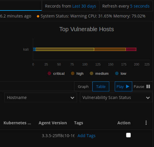
Task: Toggle the high legend swatch
Action: coord(73,73)
